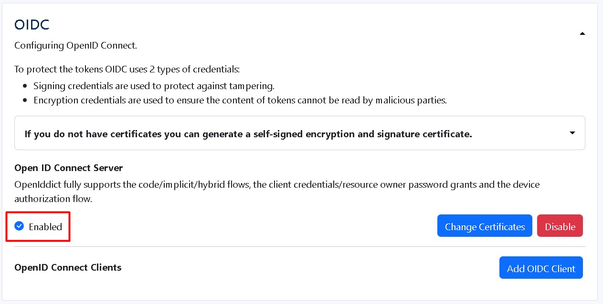Viewport: 603px width, 304px height.
Task: Disable the OpenID Connect server
Action: (560, 227)
